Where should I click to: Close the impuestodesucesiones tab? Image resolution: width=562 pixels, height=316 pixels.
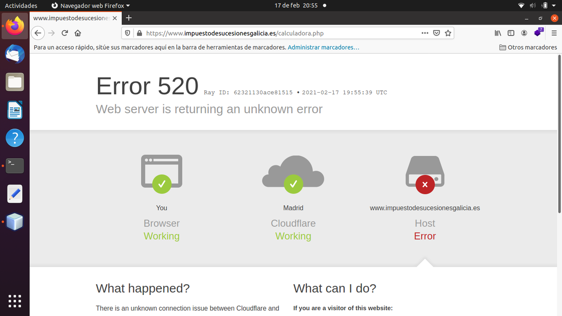point(115,18)
